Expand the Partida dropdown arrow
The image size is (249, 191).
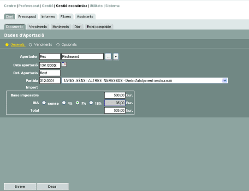(x=225, y=81)
